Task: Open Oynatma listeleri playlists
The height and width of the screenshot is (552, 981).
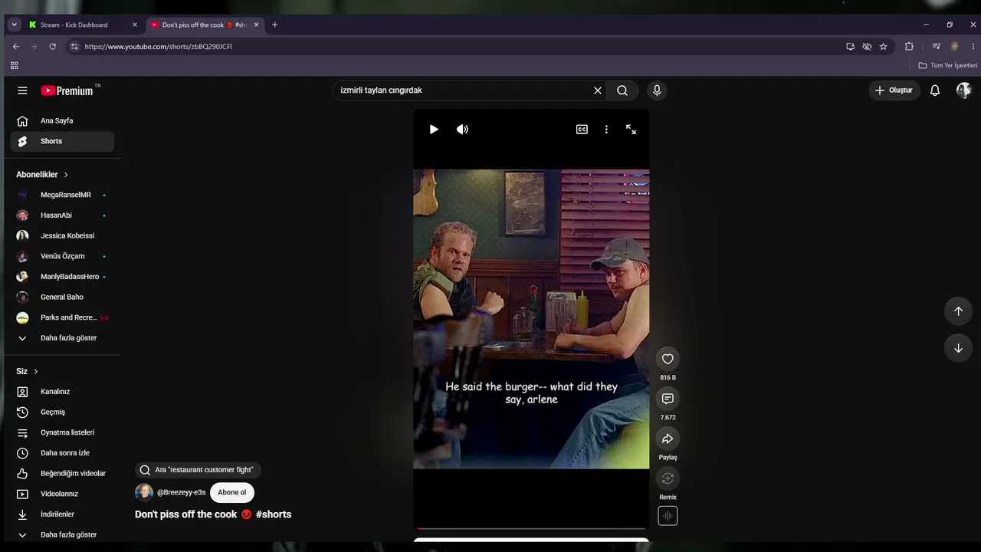Action: pyautogui.click(x=62, y=432)
